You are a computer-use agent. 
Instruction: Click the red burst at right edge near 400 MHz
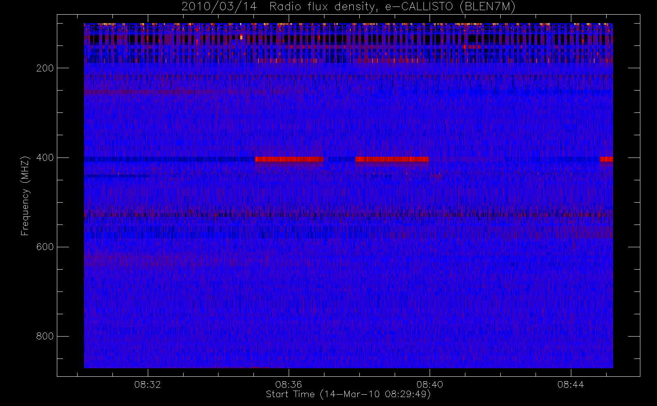607,159
